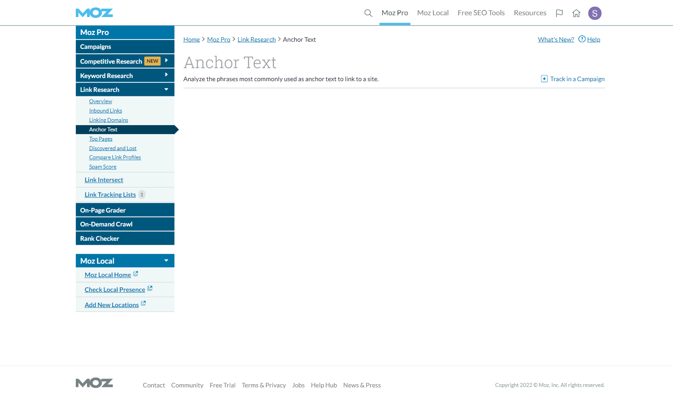Click the NEW badge on Competitive Research

tap(152, 61)
